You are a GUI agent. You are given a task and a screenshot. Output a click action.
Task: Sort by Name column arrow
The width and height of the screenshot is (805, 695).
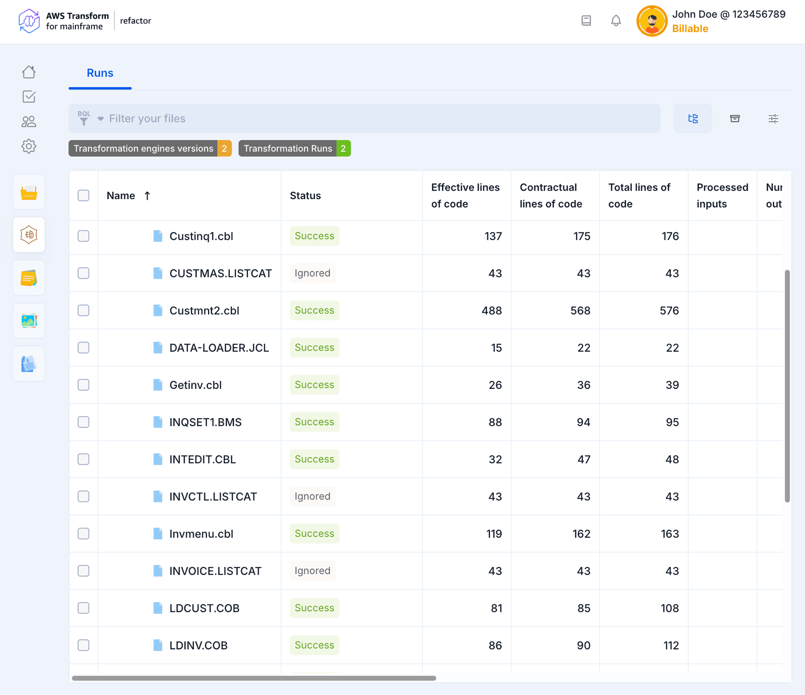[x=148, y=196]
